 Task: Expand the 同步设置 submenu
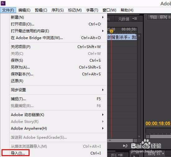(x=58, y=90)
